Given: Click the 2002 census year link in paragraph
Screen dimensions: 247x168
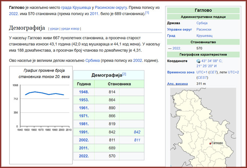Looking at the screenshot, I should [x=137, y=60].
